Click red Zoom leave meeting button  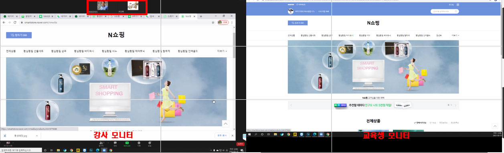tap(240, 144)
